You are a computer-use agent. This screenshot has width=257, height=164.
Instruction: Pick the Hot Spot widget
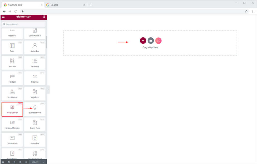click(12, 78)
